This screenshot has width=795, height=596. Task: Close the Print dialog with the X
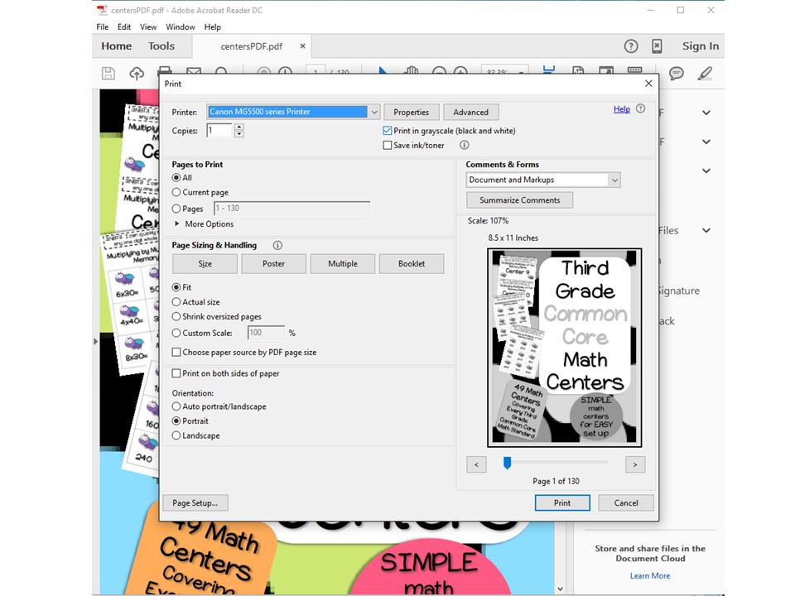[x=648, y=84]
